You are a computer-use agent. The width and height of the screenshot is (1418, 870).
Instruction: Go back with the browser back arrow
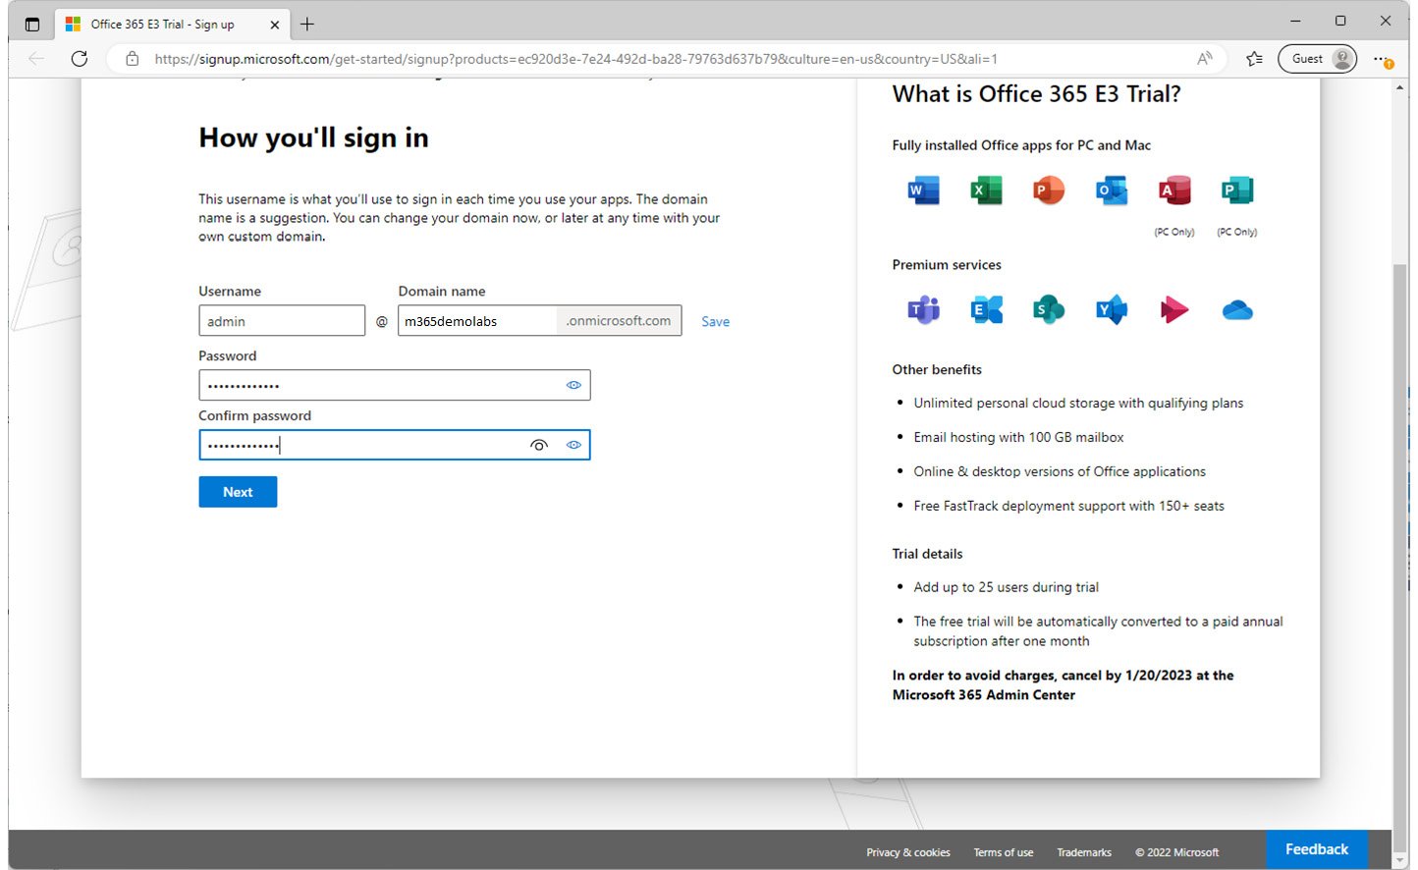tap(36, 59)
